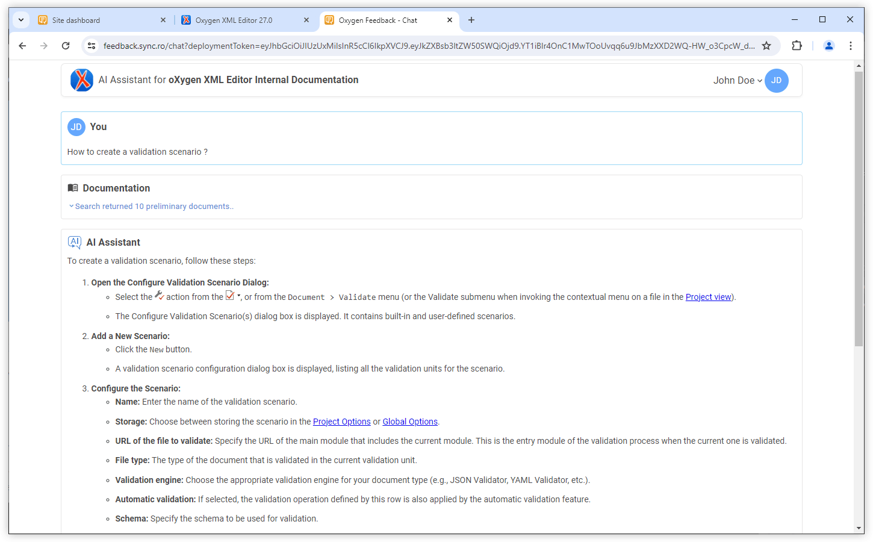Open the Chrome three-dot menu
This screenshot has width=873, height=542.
pyautogui.click(x=851, y=46)
